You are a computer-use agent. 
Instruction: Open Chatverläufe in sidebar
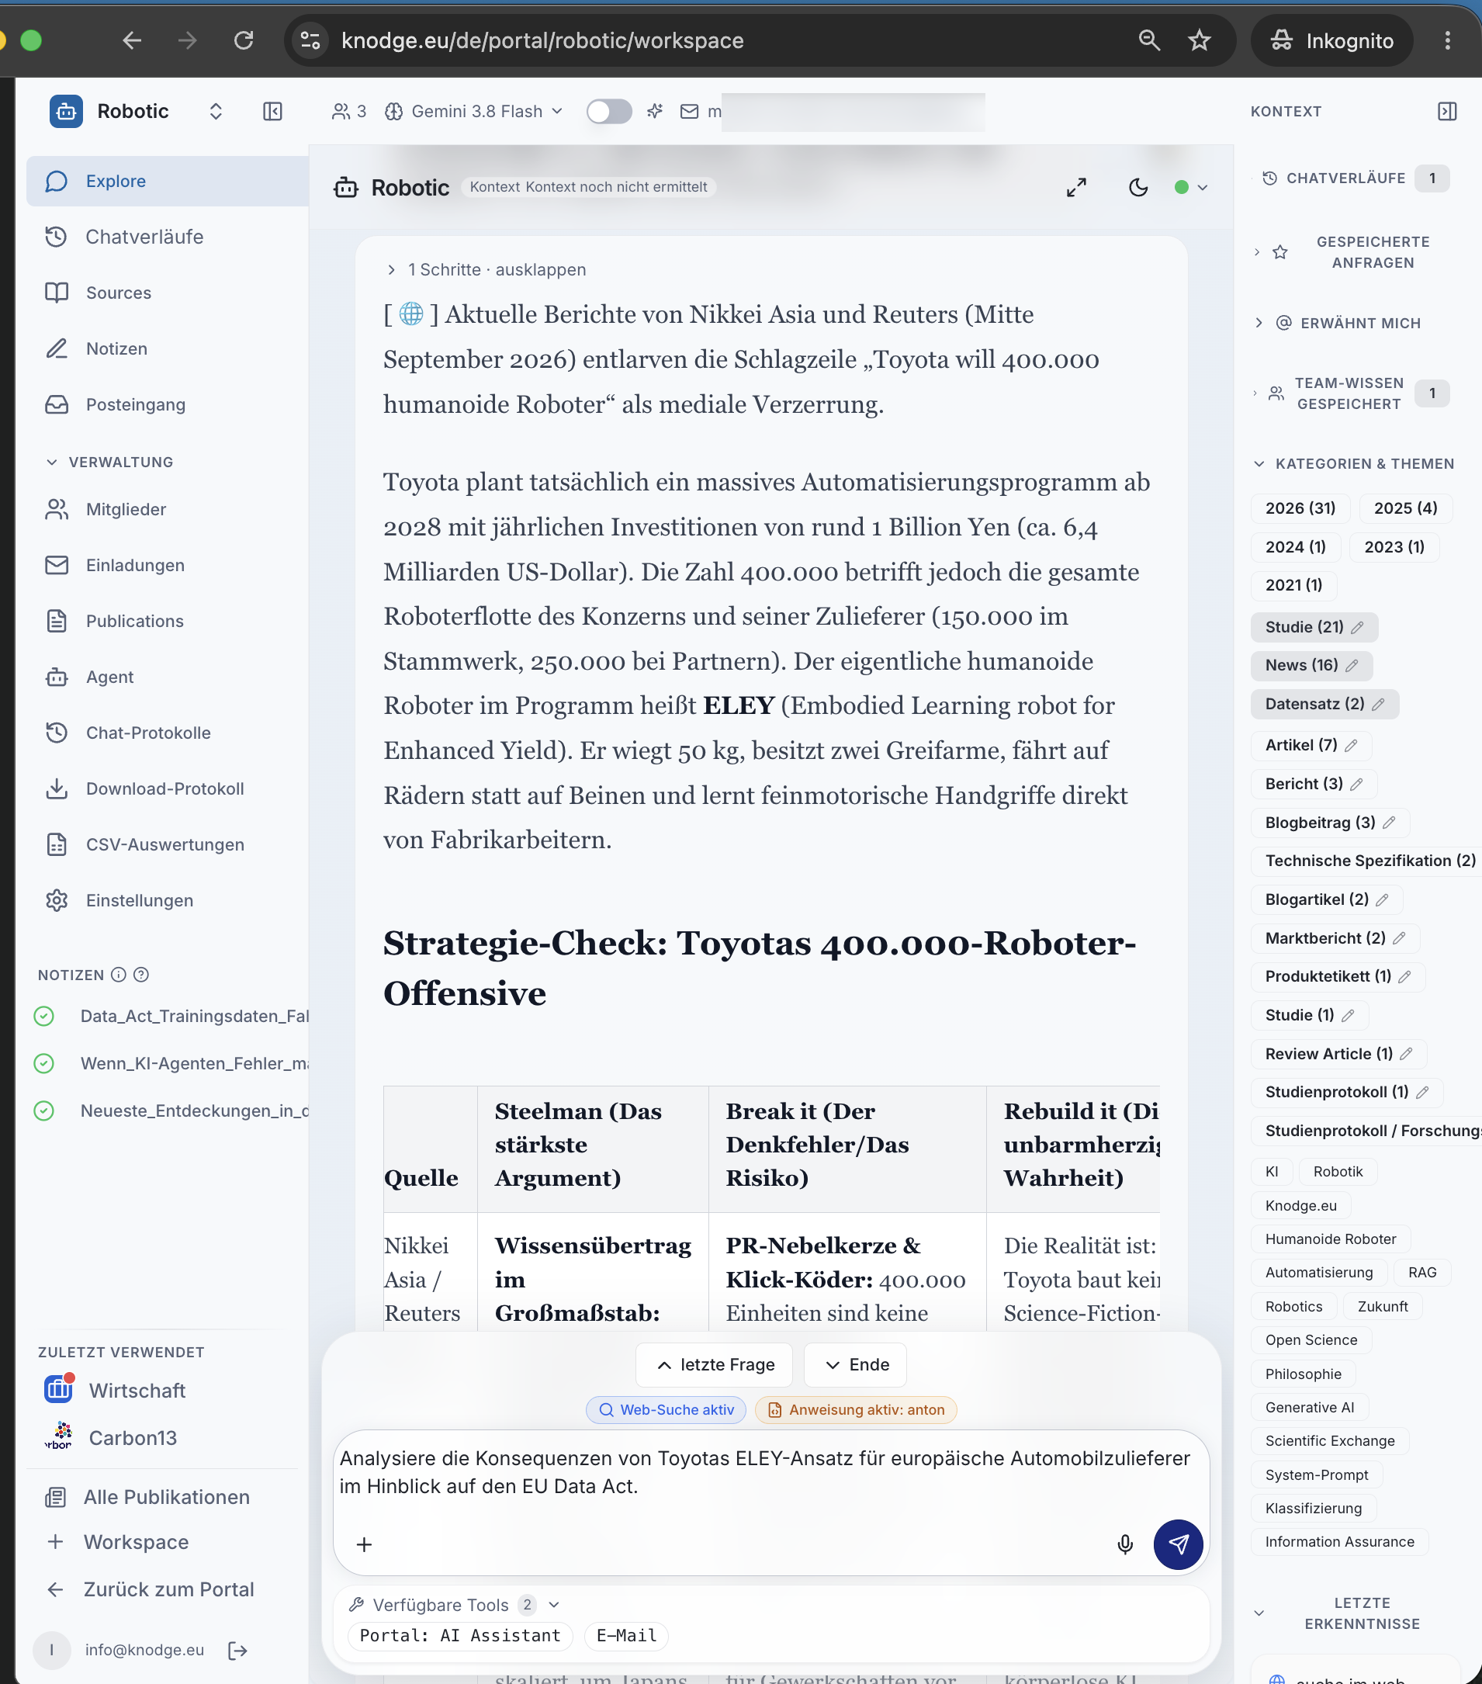pos(168,237)
